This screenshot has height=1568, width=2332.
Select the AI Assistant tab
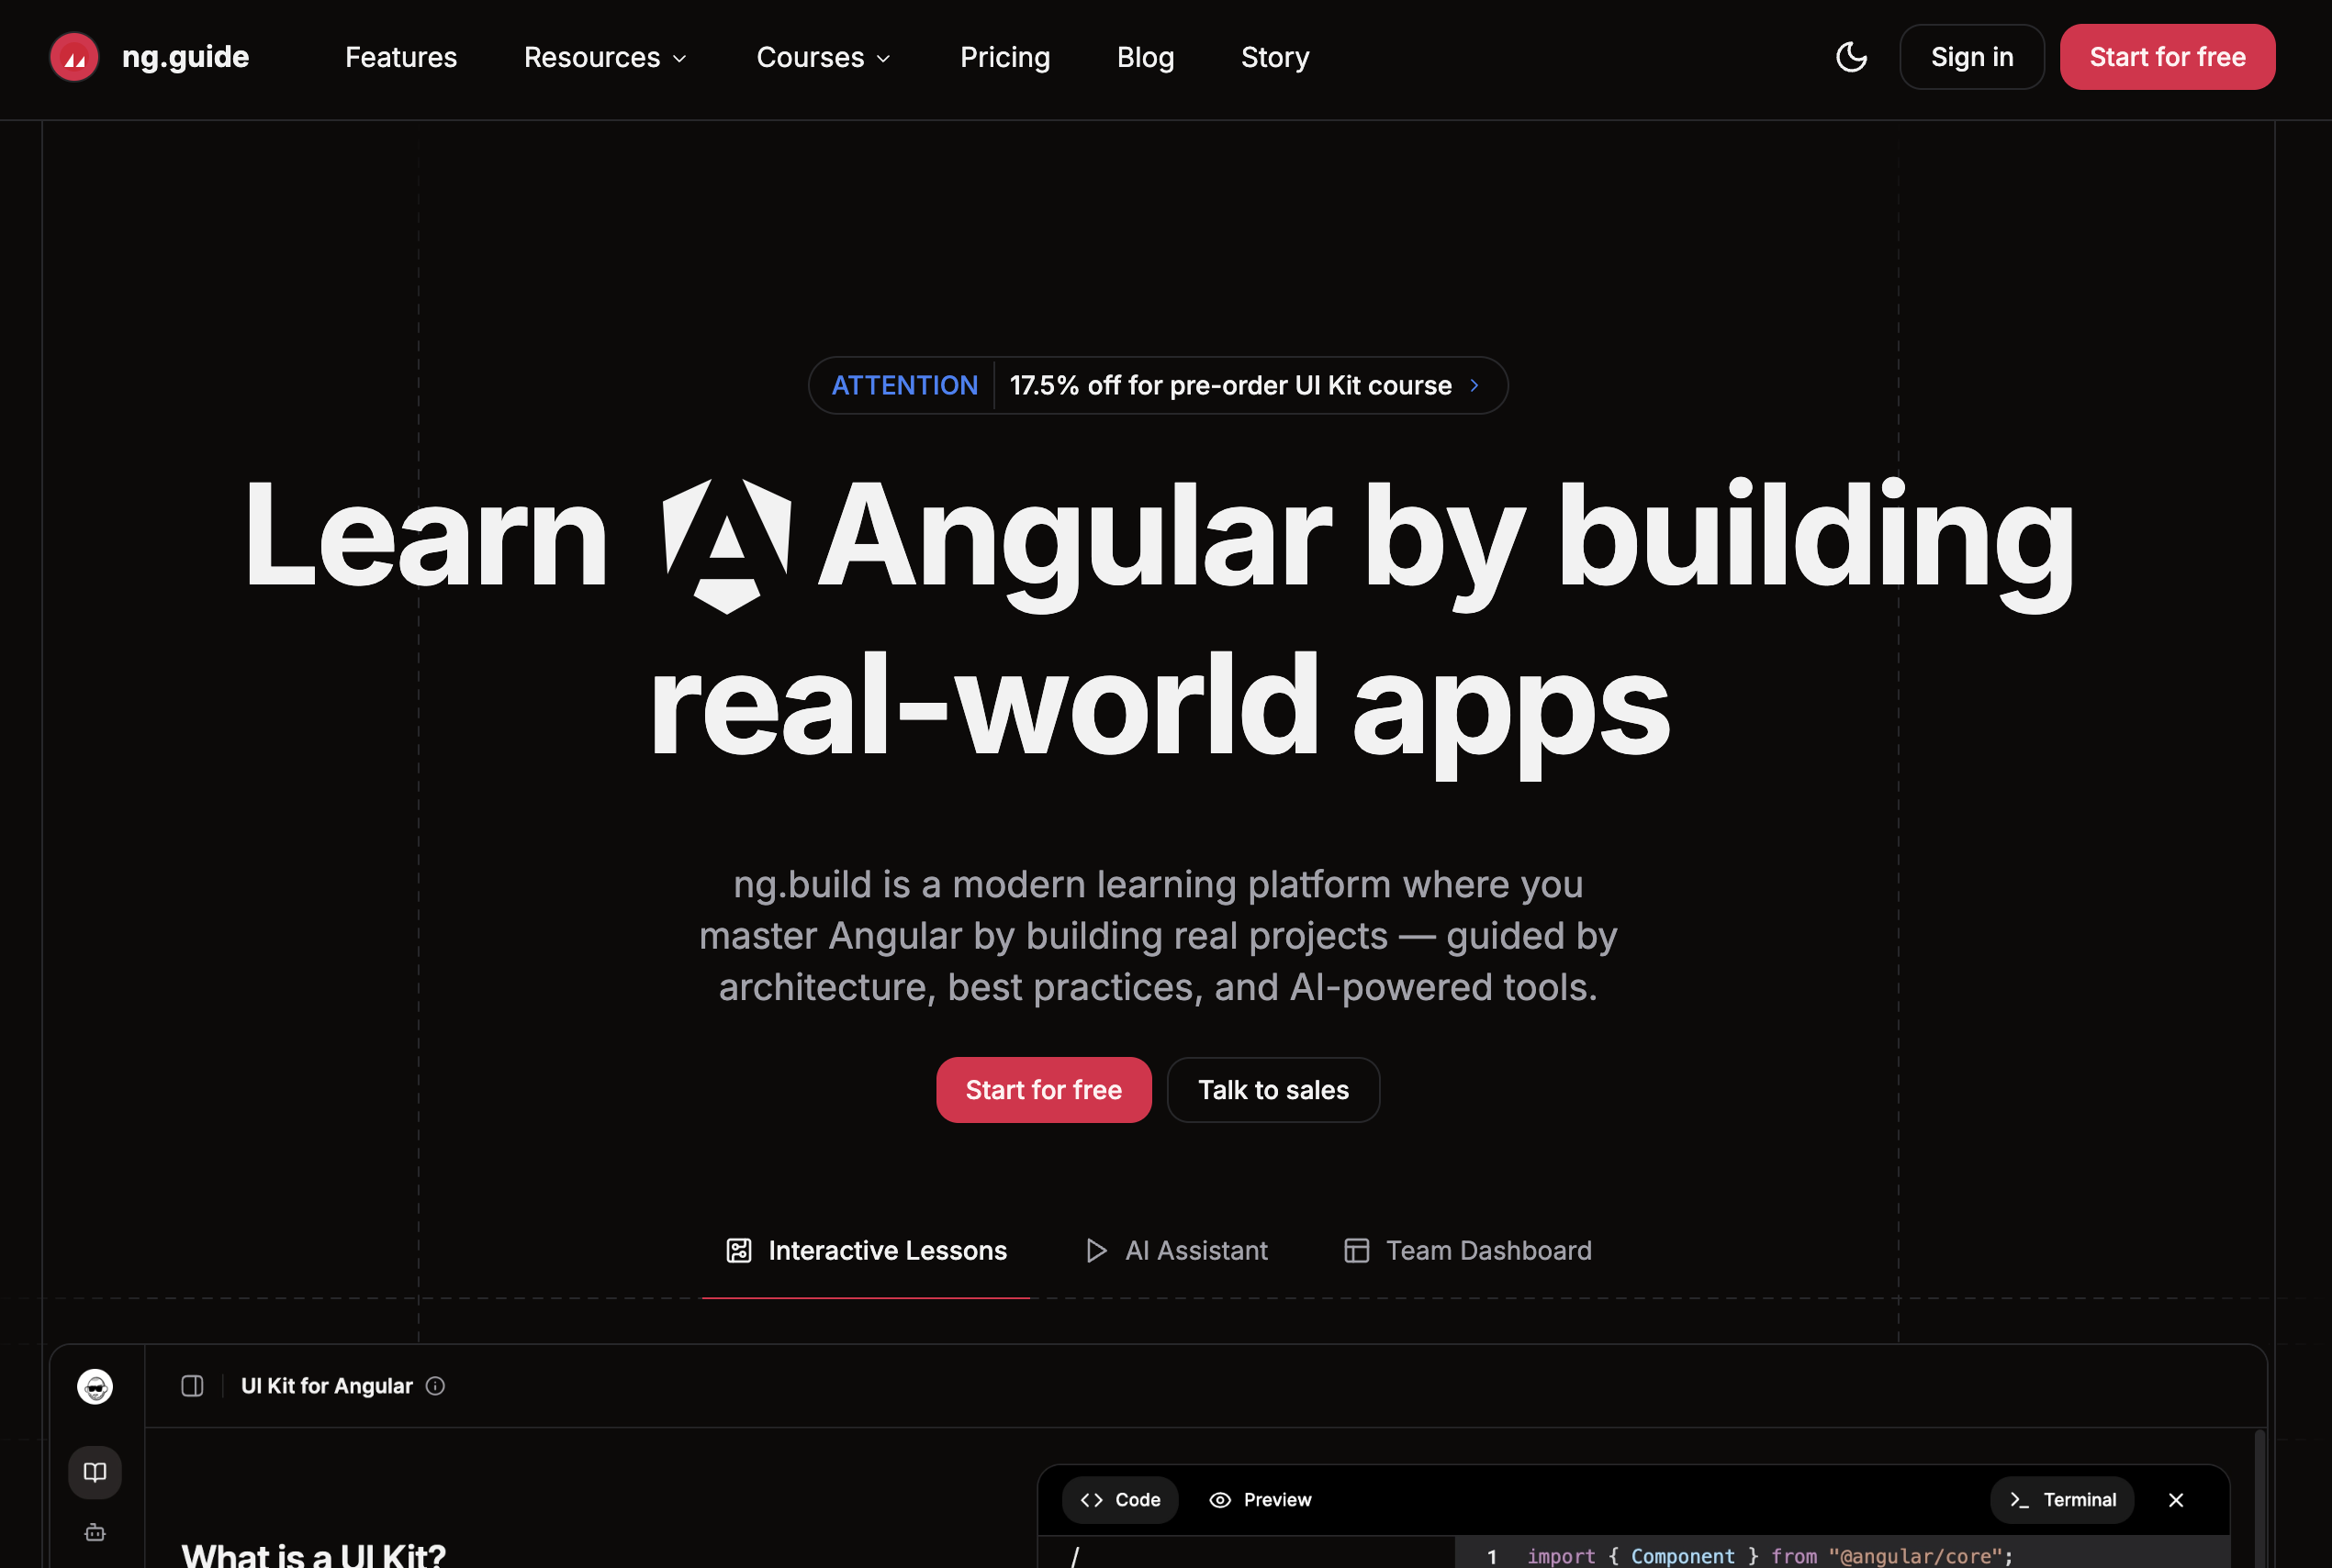click(x=1178, y=1251)
